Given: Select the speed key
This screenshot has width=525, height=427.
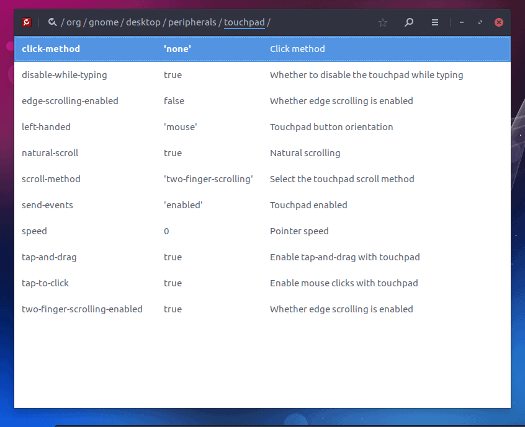Looking at the screenshot, I should (x=34, y=231).
